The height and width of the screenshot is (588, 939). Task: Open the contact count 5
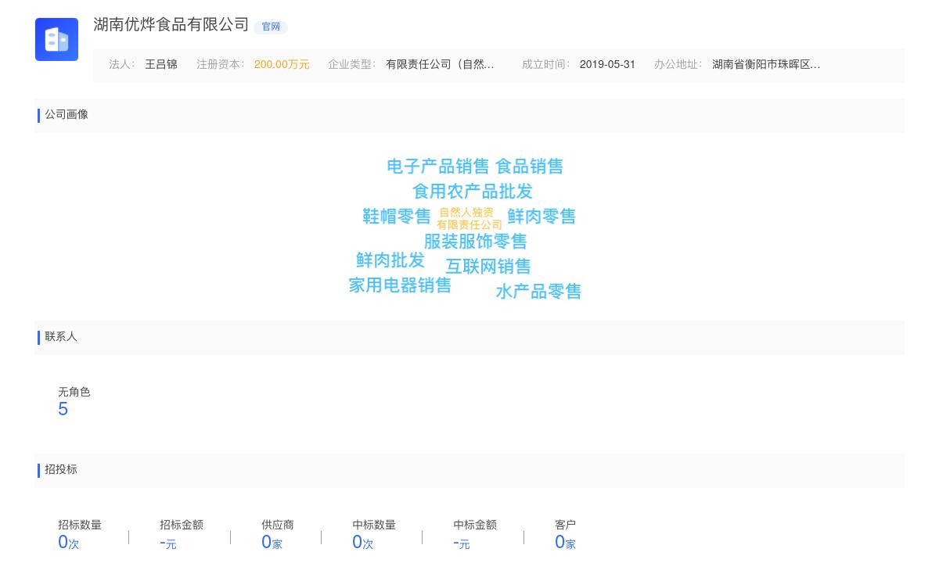coord(63,410)
